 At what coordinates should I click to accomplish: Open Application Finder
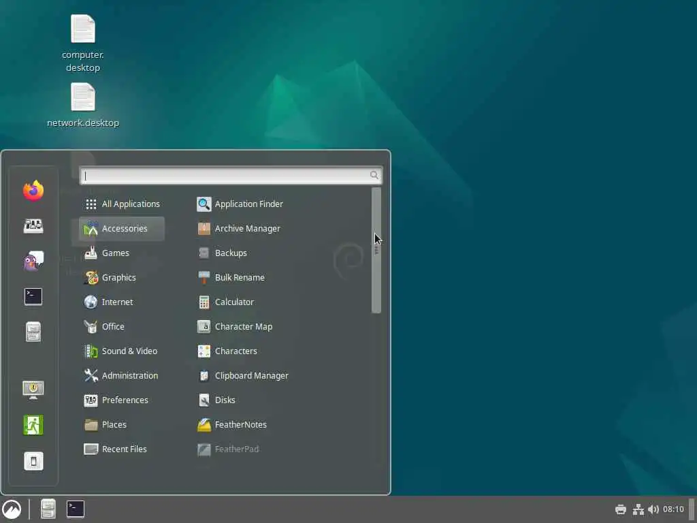click(x=240, y=204)
